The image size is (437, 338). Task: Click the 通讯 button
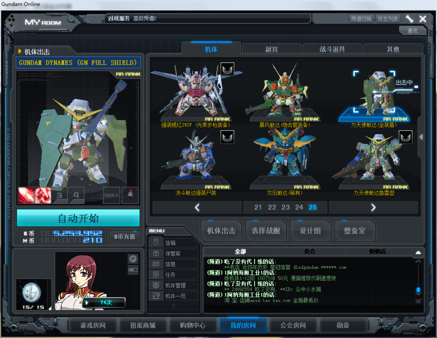coord(413,31)
